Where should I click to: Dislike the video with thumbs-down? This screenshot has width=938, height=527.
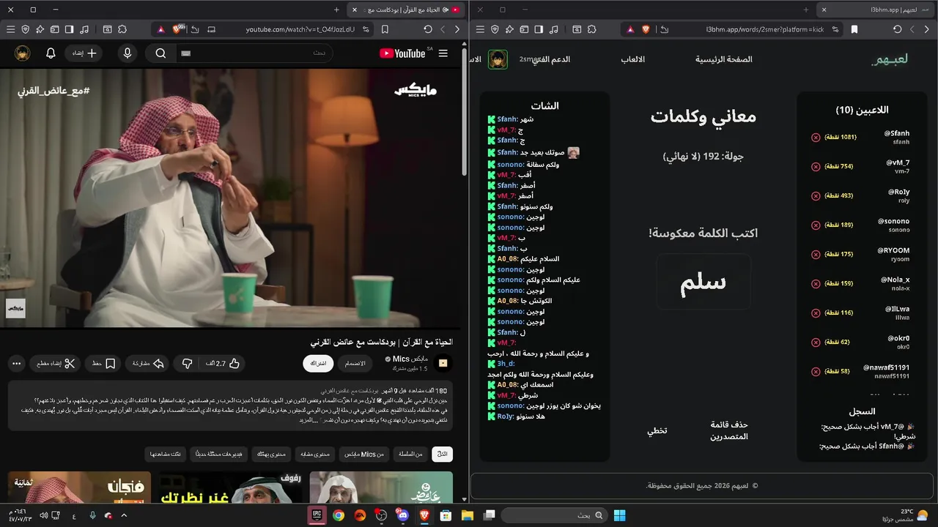(186, 363)
